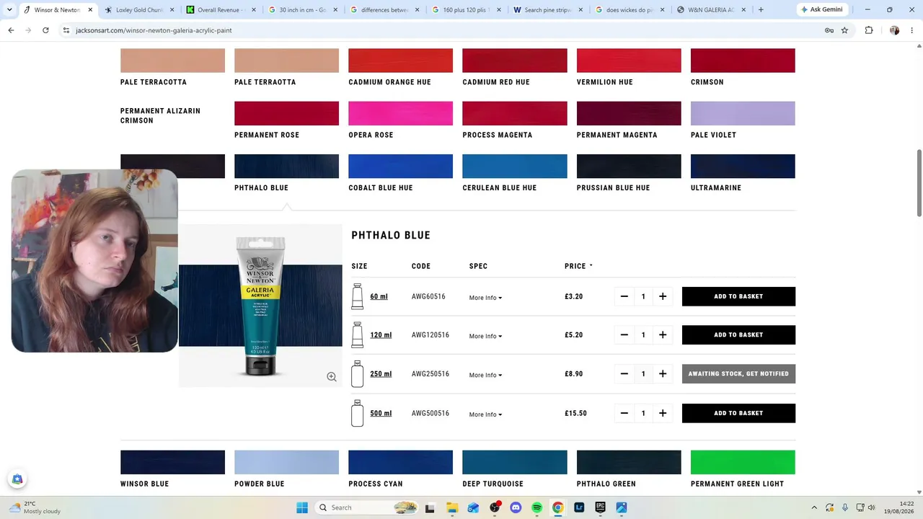The height and width of the screenshot is (519, 923).
Task: Switch to the 30 inch in cm tab
Action: click(x=304, y=10)
